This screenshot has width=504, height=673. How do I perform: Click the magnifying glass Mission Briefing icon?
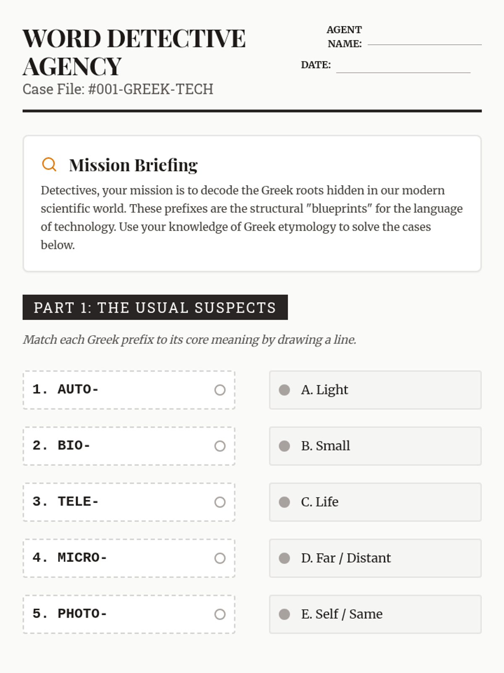(x=49, y=164)
